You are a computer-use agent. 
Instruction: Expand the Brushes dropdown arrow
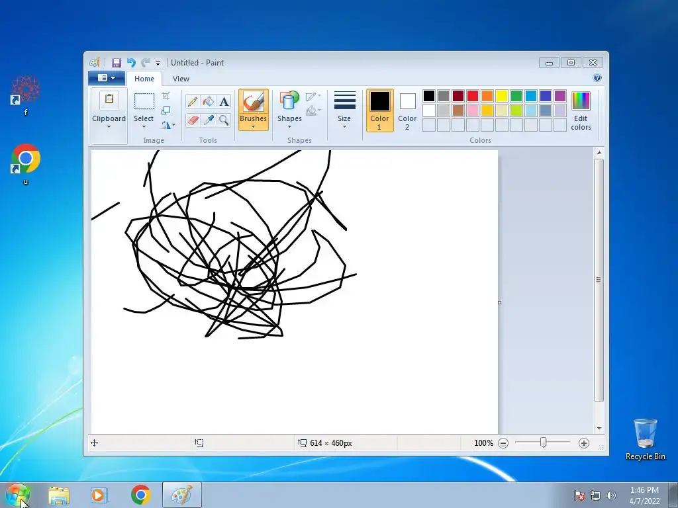(x=254, y=127)
